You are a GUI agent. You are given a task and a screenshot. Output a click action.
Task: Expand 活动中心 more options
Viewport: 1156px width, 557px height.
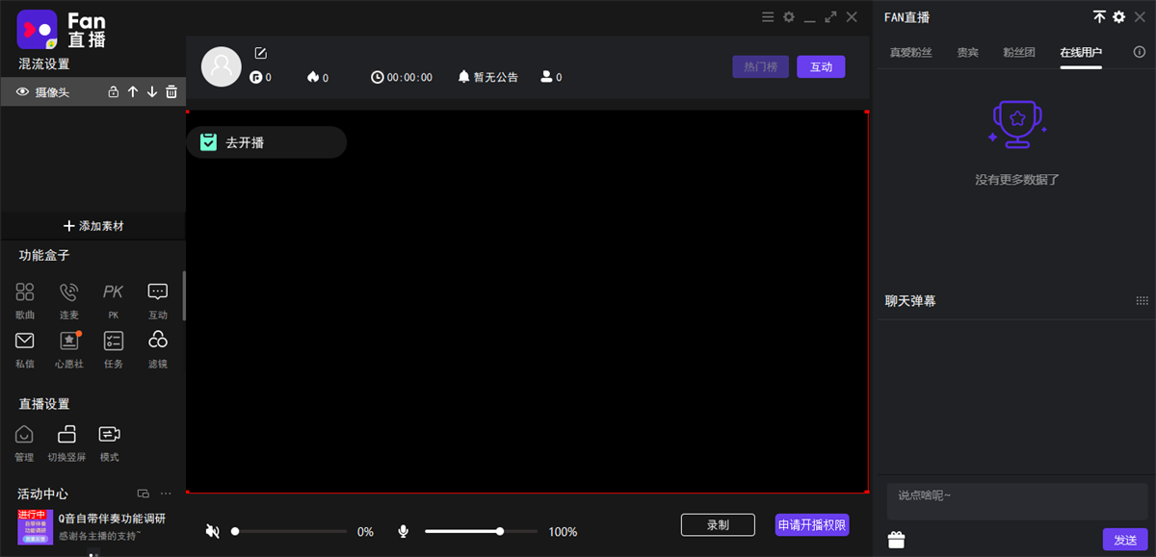pos(166,494)
